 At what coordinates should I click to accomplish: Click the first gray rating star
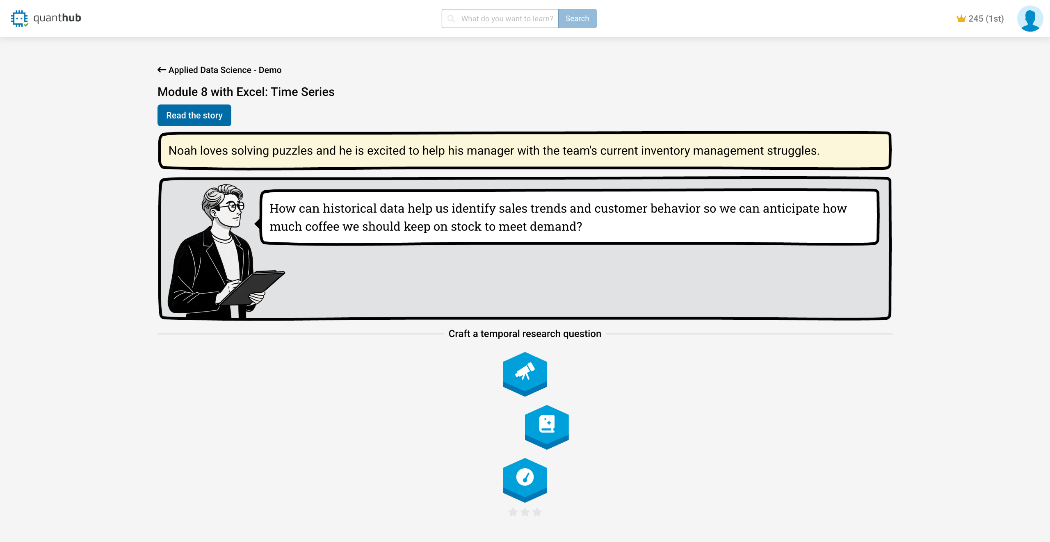513,512
